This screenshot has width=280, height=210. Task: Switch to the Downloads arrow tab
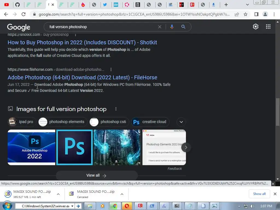[x=213, y=5]
